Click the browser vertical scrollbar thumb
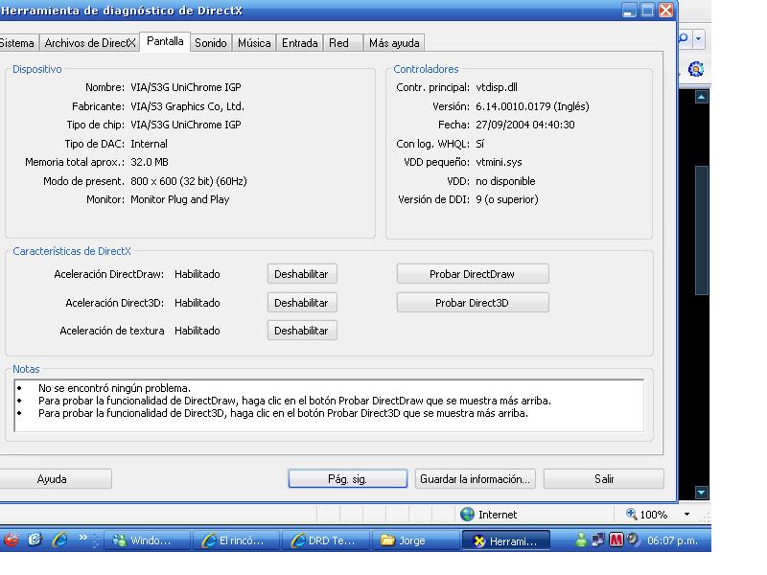Screen dimensions: 767x575 [x=702, y=230]
